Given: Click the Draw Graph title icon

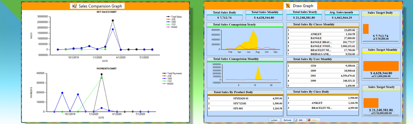Looking at the screenshot, I should click(288, 6).
